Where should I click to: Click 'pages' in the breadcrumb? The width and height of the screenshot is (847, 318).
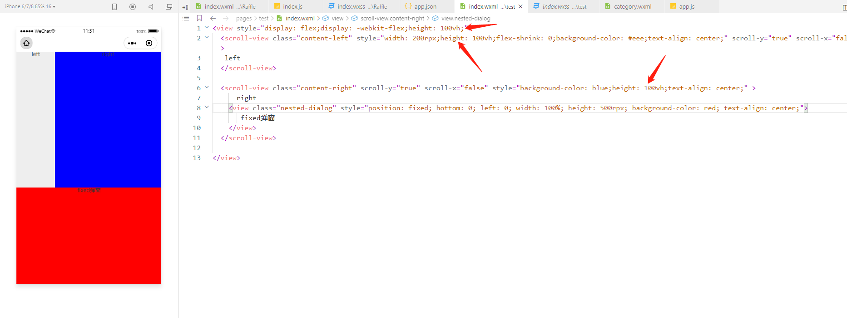pos(244,19)
